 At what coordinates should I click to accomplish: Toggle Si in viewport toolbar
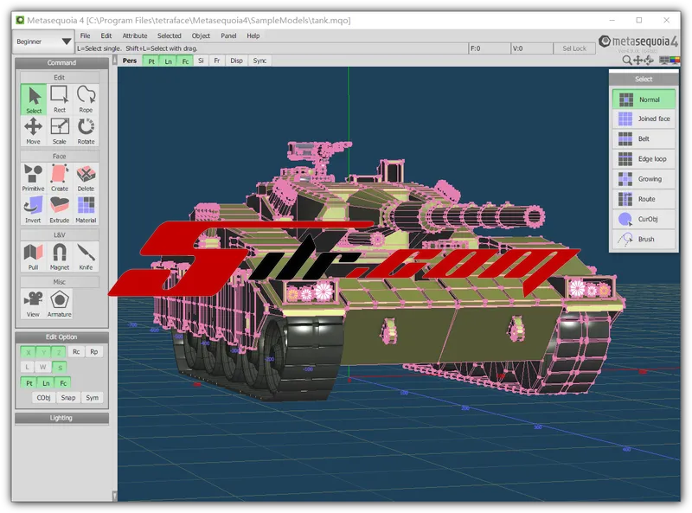(x=201, y=61)
